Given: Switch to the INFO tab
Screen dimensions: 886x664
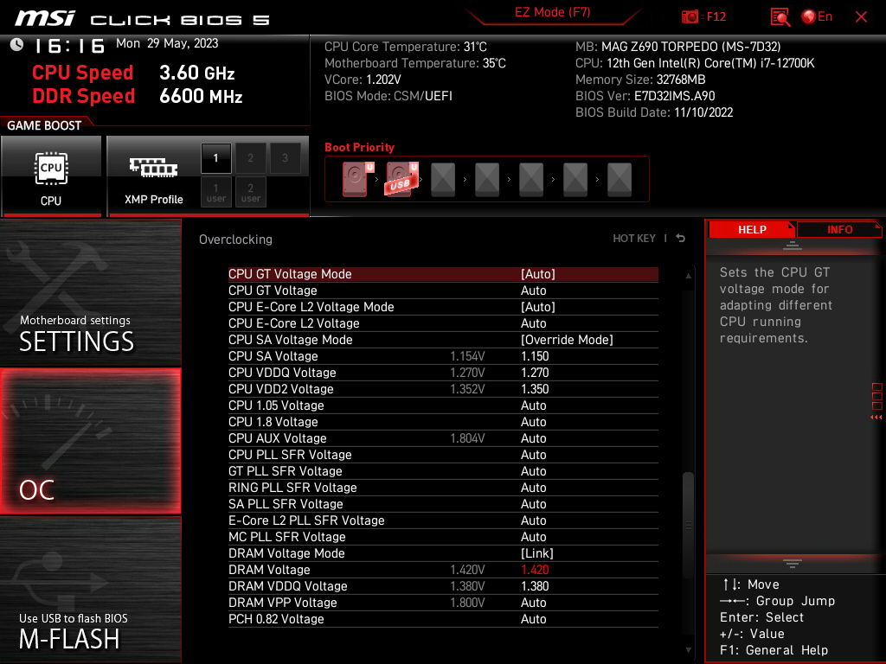Looking at the screenshot, I should (x=839, y=229).
